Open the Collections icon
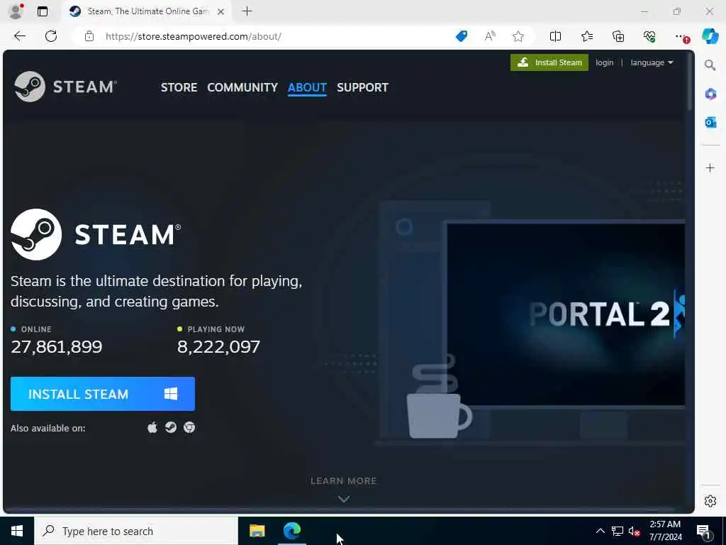 pyautogui.click(x=618, y=36)
